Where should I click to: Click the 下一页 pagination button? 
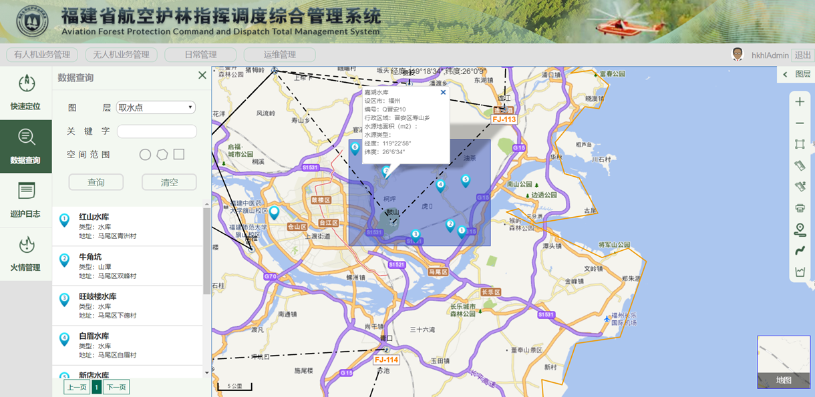tap(116, 387)
